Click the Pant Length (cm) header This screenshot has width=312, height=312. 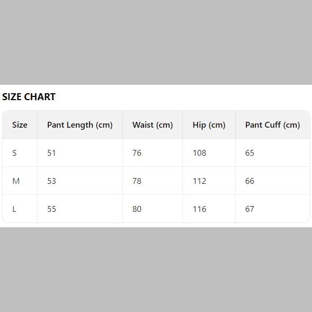(80, 125)
